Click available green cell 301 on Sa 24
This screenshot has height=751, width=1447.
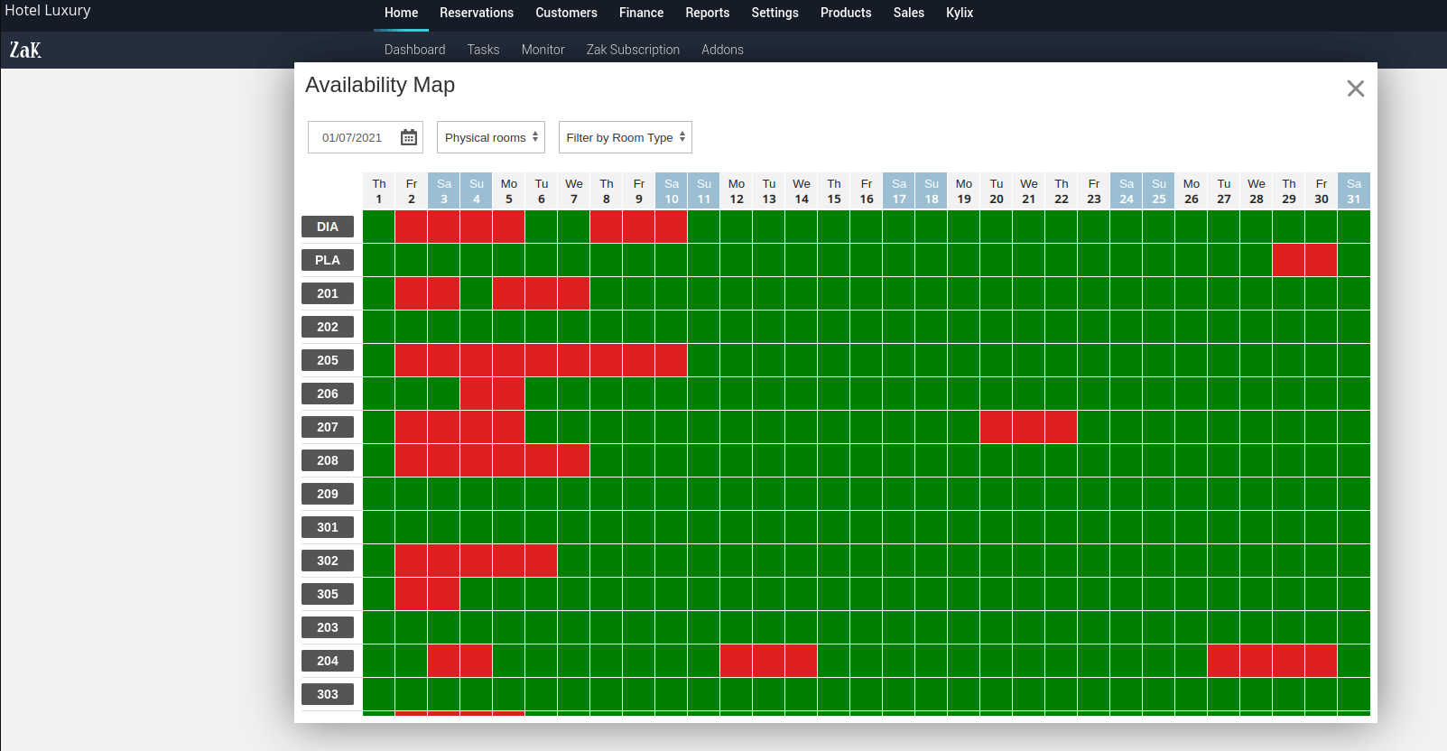(x=1127, y=527)
